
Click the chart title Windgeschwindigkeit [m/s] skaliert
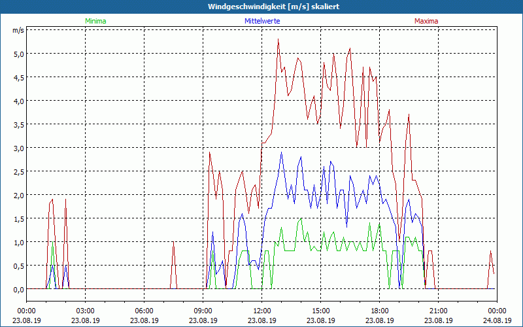click(273, 7)
